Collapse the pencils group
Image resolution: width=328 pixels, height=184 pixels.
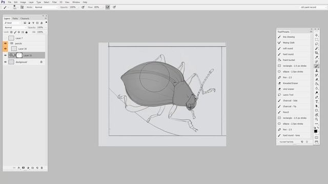pyautogui.click(x=9, y=43)
